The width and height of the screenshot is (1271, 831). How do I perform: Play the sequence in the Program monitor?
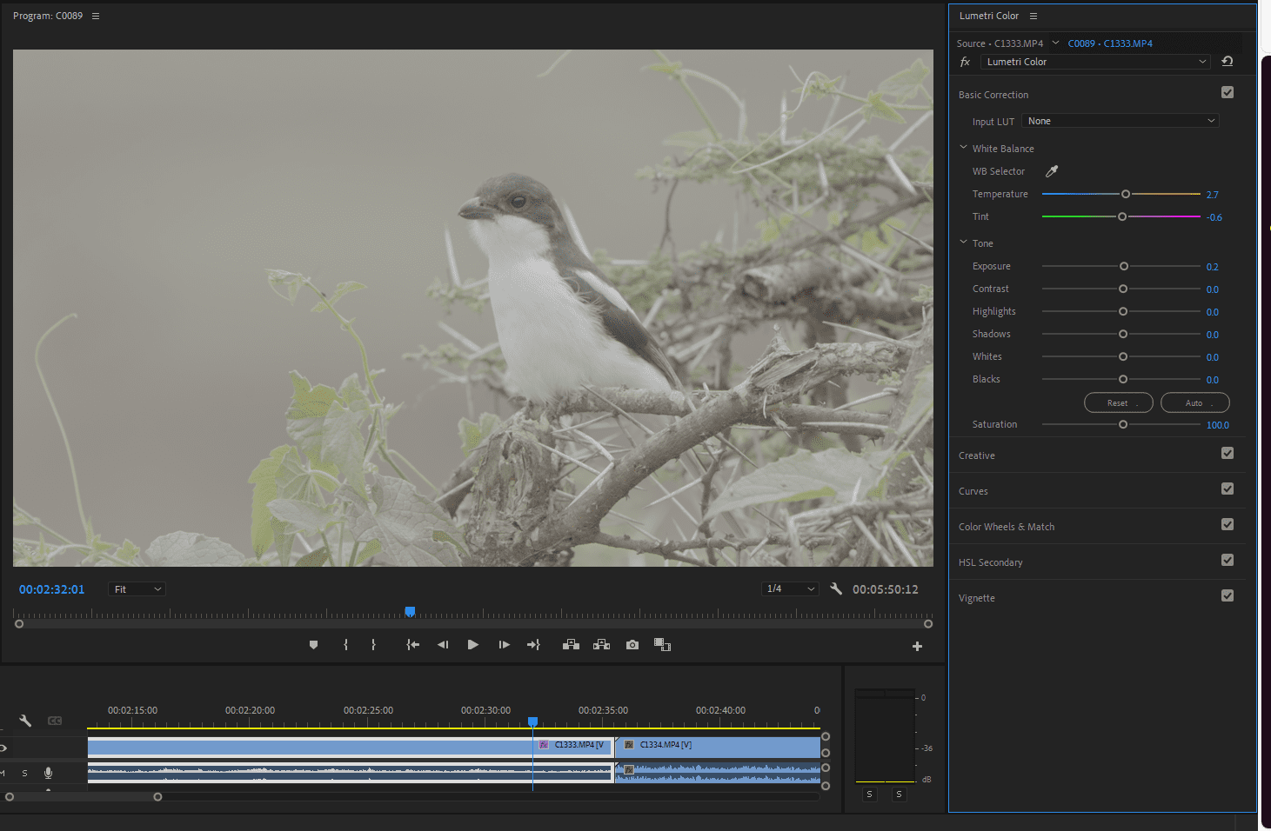pyautogui.click(x=472, y=645)
